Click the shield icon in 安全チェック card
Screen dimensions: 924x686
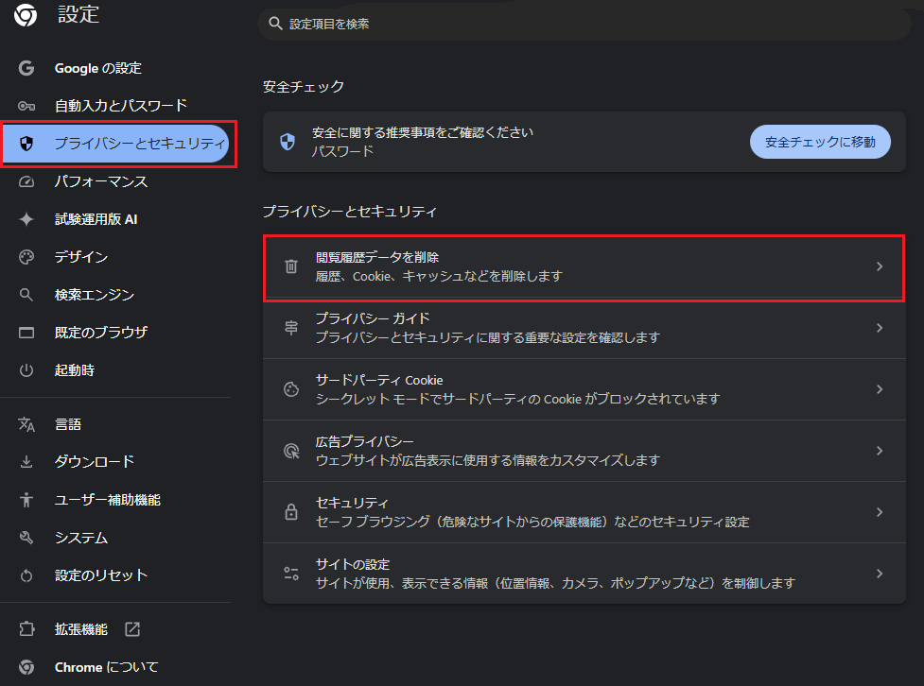tap(288, 142)
